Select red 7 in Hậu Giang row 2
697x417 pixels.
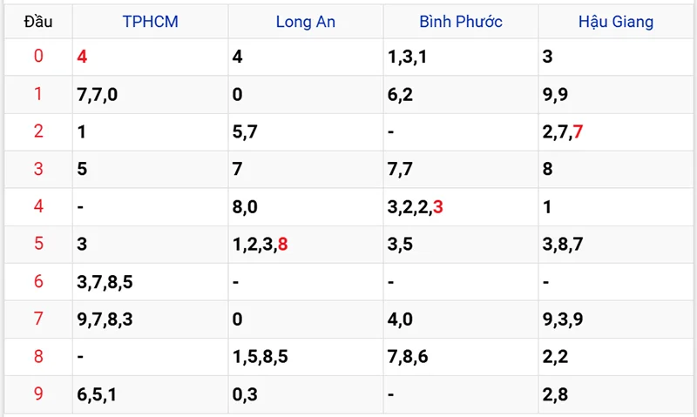579,132
